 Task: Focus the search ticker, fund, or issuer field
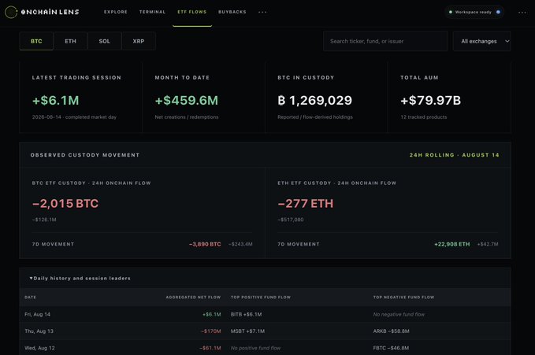385,41
